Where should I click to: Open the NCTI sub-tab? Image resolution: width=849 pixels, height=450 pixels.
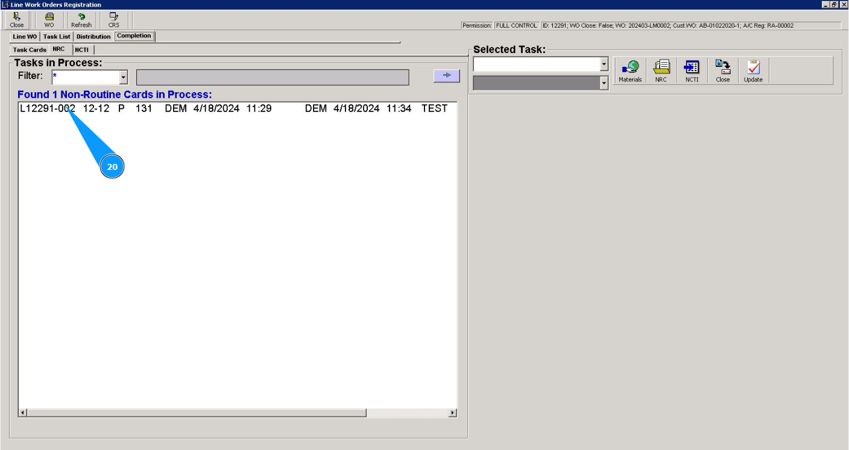82,50
